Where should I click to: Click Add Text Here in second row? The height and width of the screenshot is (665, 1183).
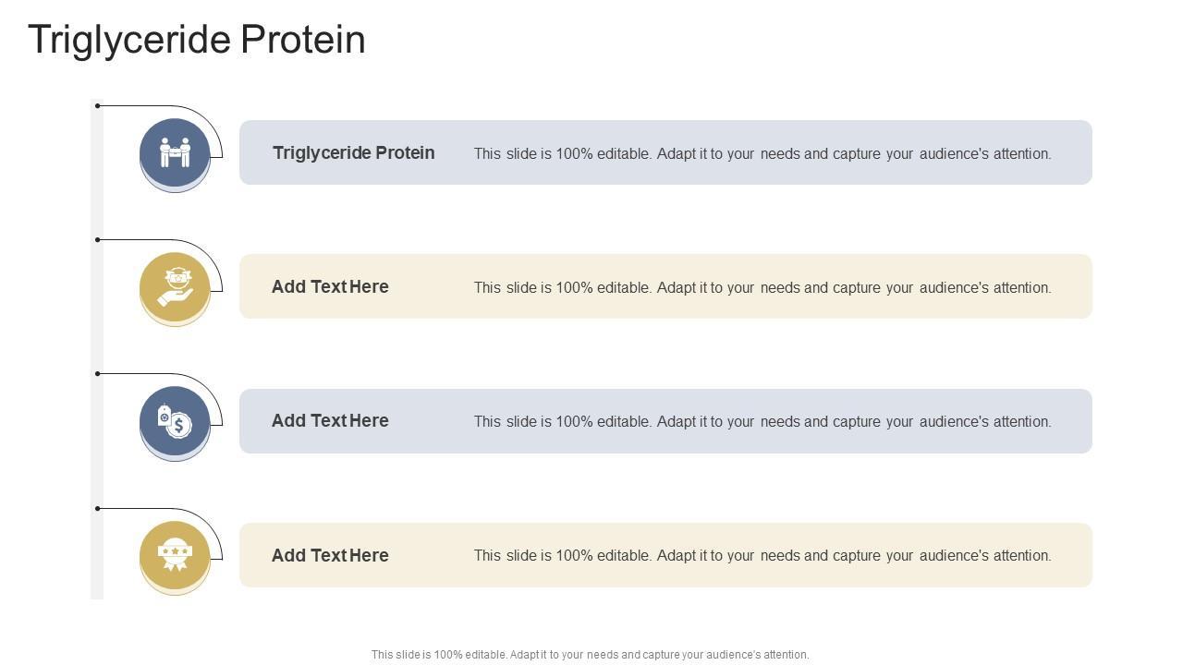(330, 287)
